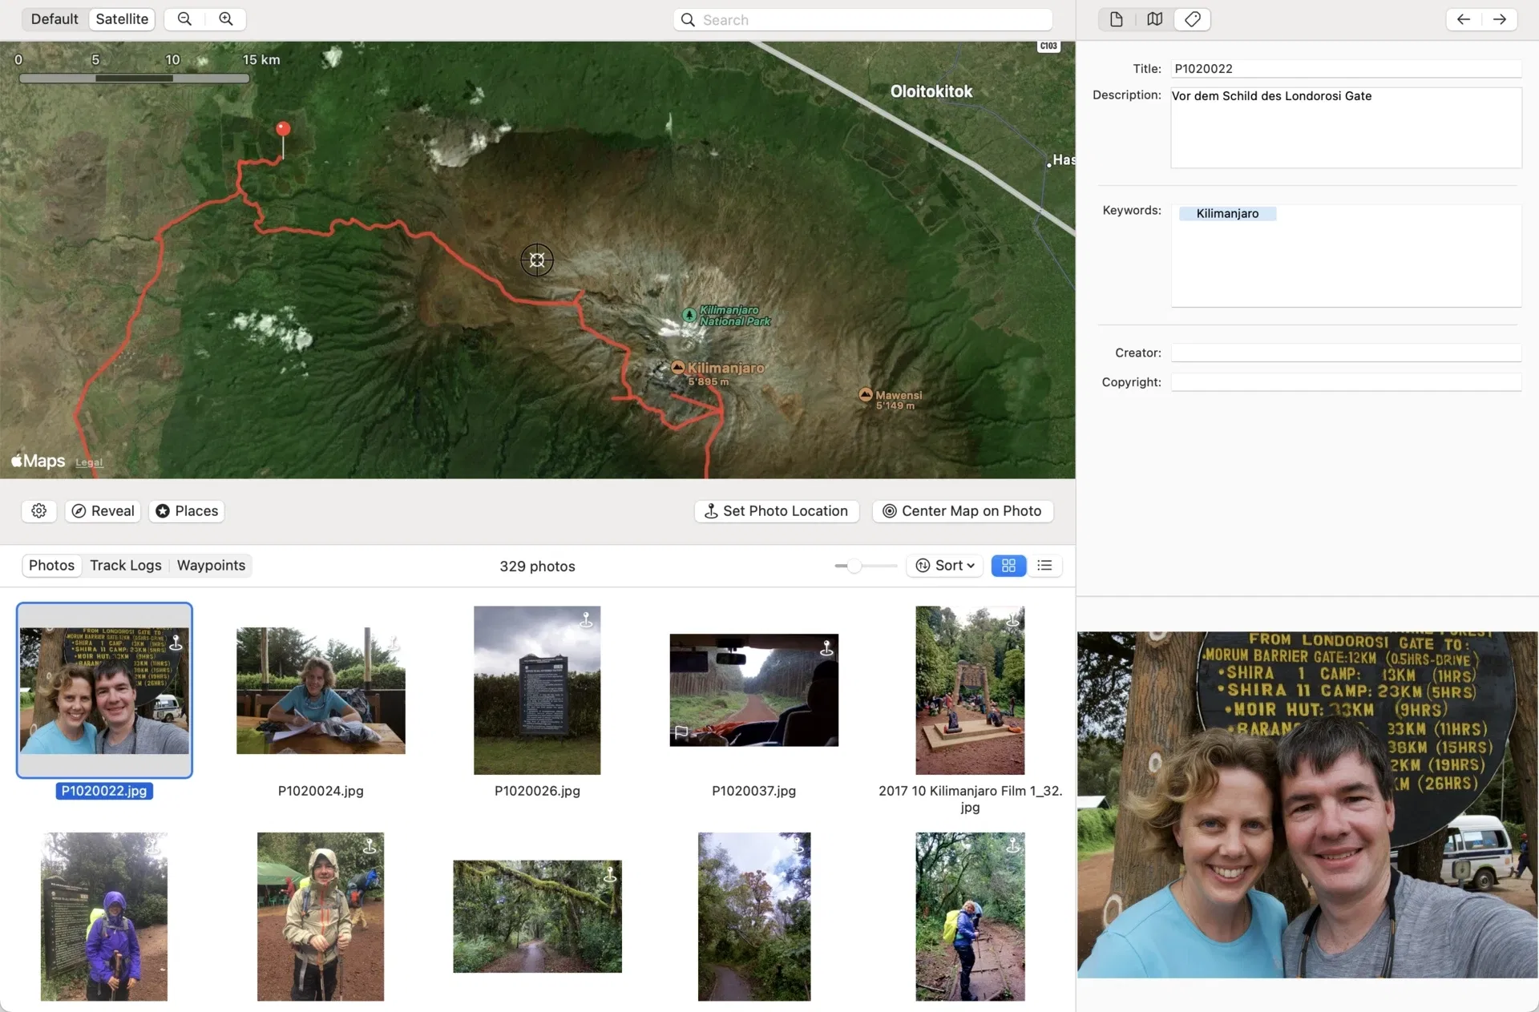Open the Sort options dropdown
This screenshot has height=1012, width=1539.
coord(944,566)
